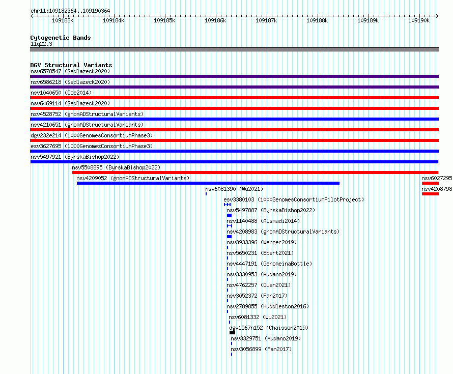Select the nsv6586218 (Sedlazeck2020) label
This screenshot has height=374, width=453.
pos(70,82)
